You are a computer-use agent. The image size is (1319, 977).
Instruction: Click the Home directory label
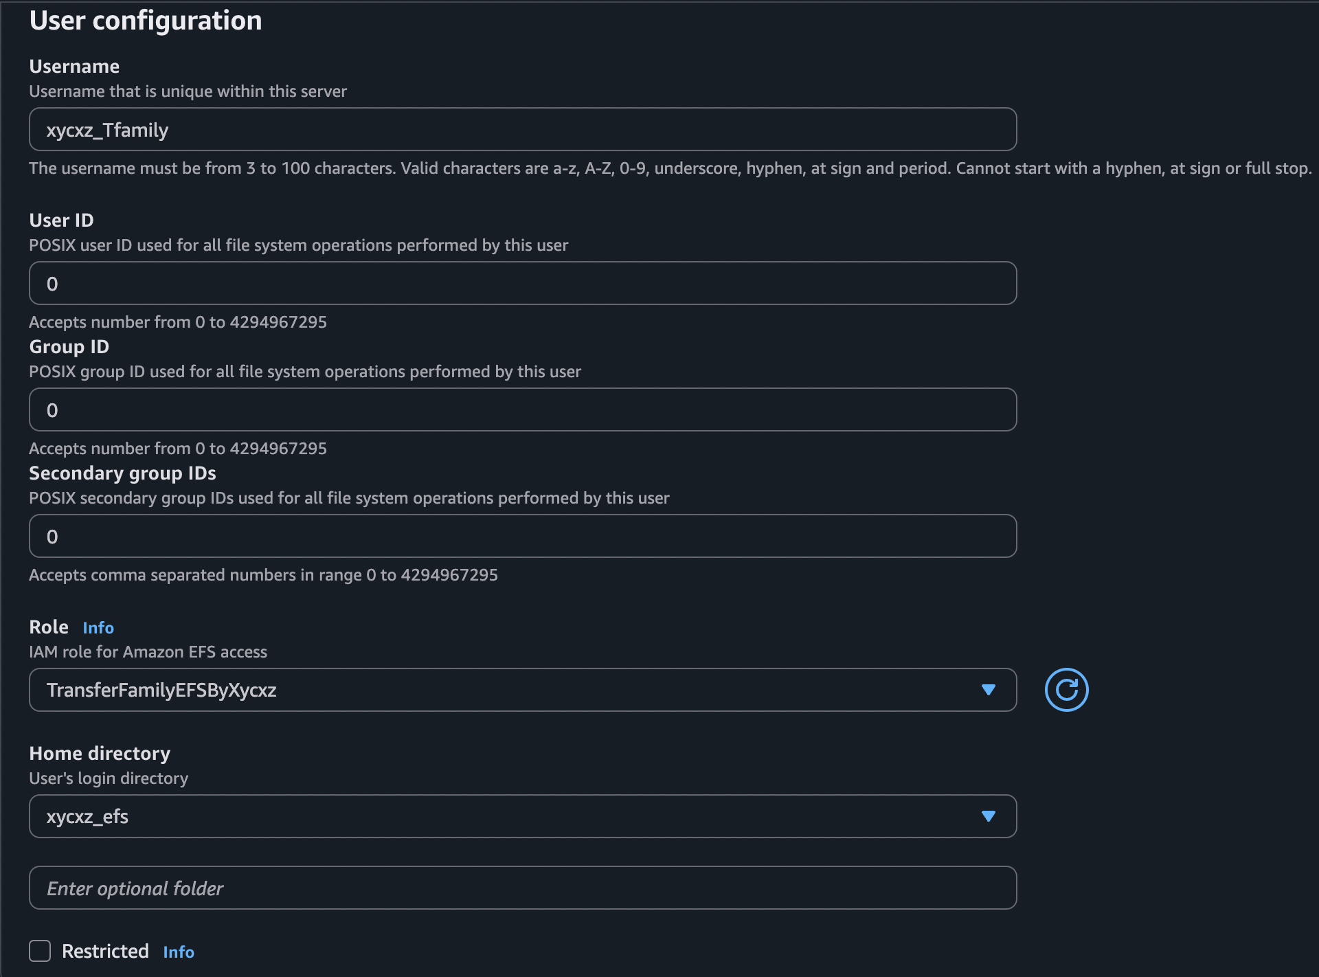point(100,754)
